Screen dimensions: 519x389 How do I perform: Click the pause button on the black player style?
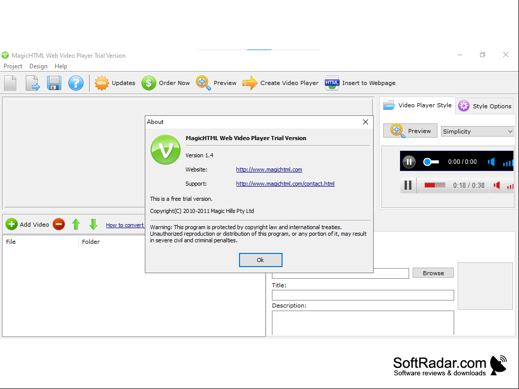tap(409, 162)
